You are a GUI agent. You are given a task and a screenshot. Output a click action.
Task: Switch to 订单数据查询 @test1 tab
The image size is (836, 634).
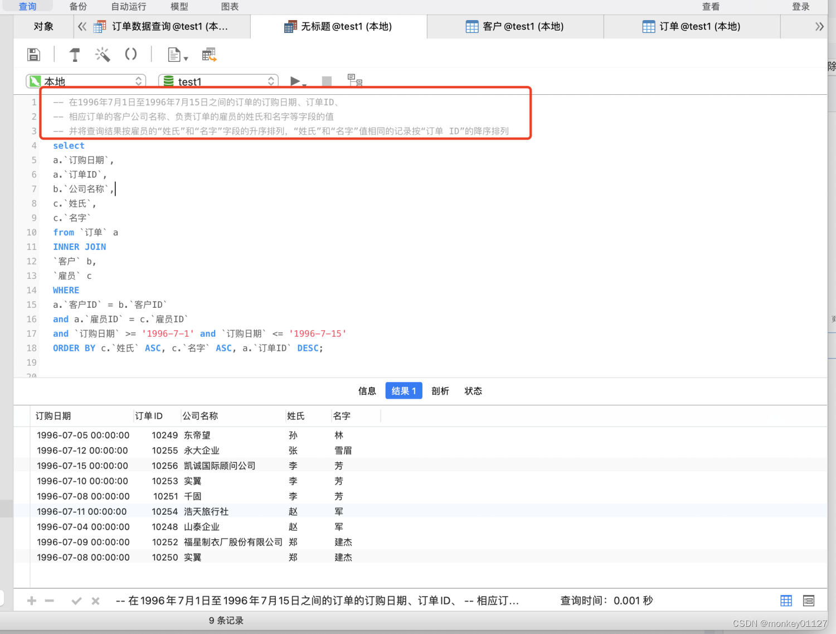click(x=162, y=26)
